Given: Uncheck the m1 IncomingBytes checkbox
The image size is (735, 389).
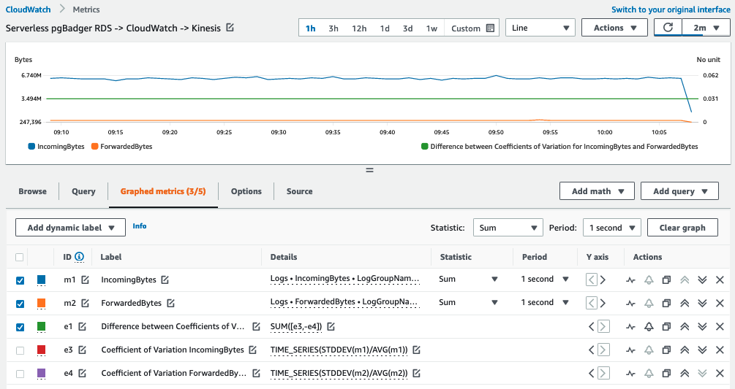Looking at the screenshot, I should pyautogui.click(x=20, y=280).
